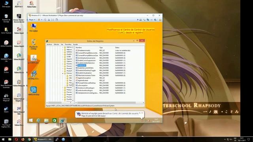Image resolution: width=253 pixels, height=142 pixels.
Task: Dismiss the UAC notification balloon with its X
Action: point(142,113)
